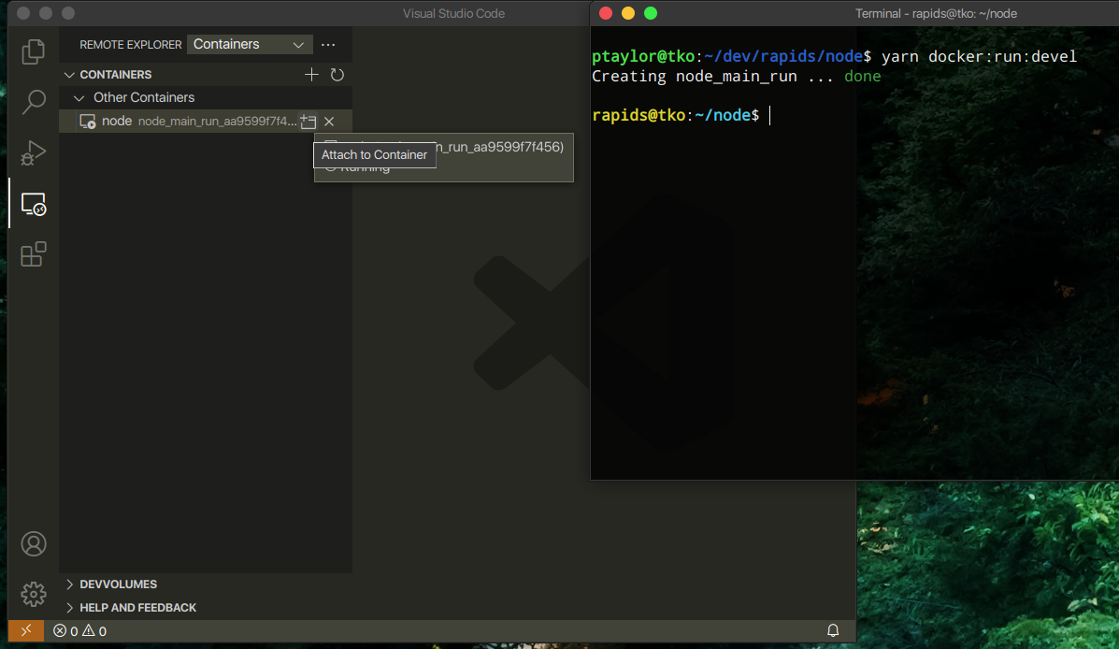Open the Search view in activity bar

tap(34, 102)
